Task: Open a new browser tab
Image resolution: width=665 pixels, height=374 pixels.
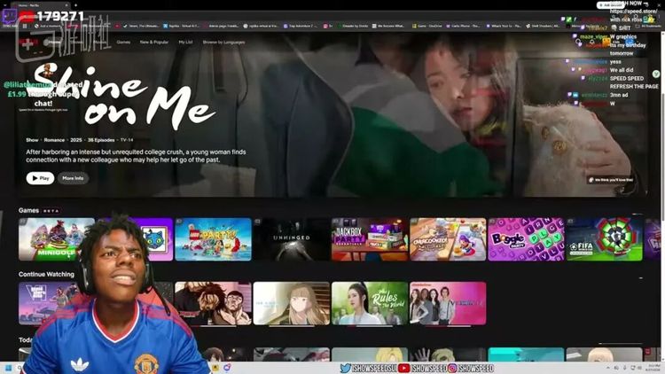Action: click(x=75, y=5)
